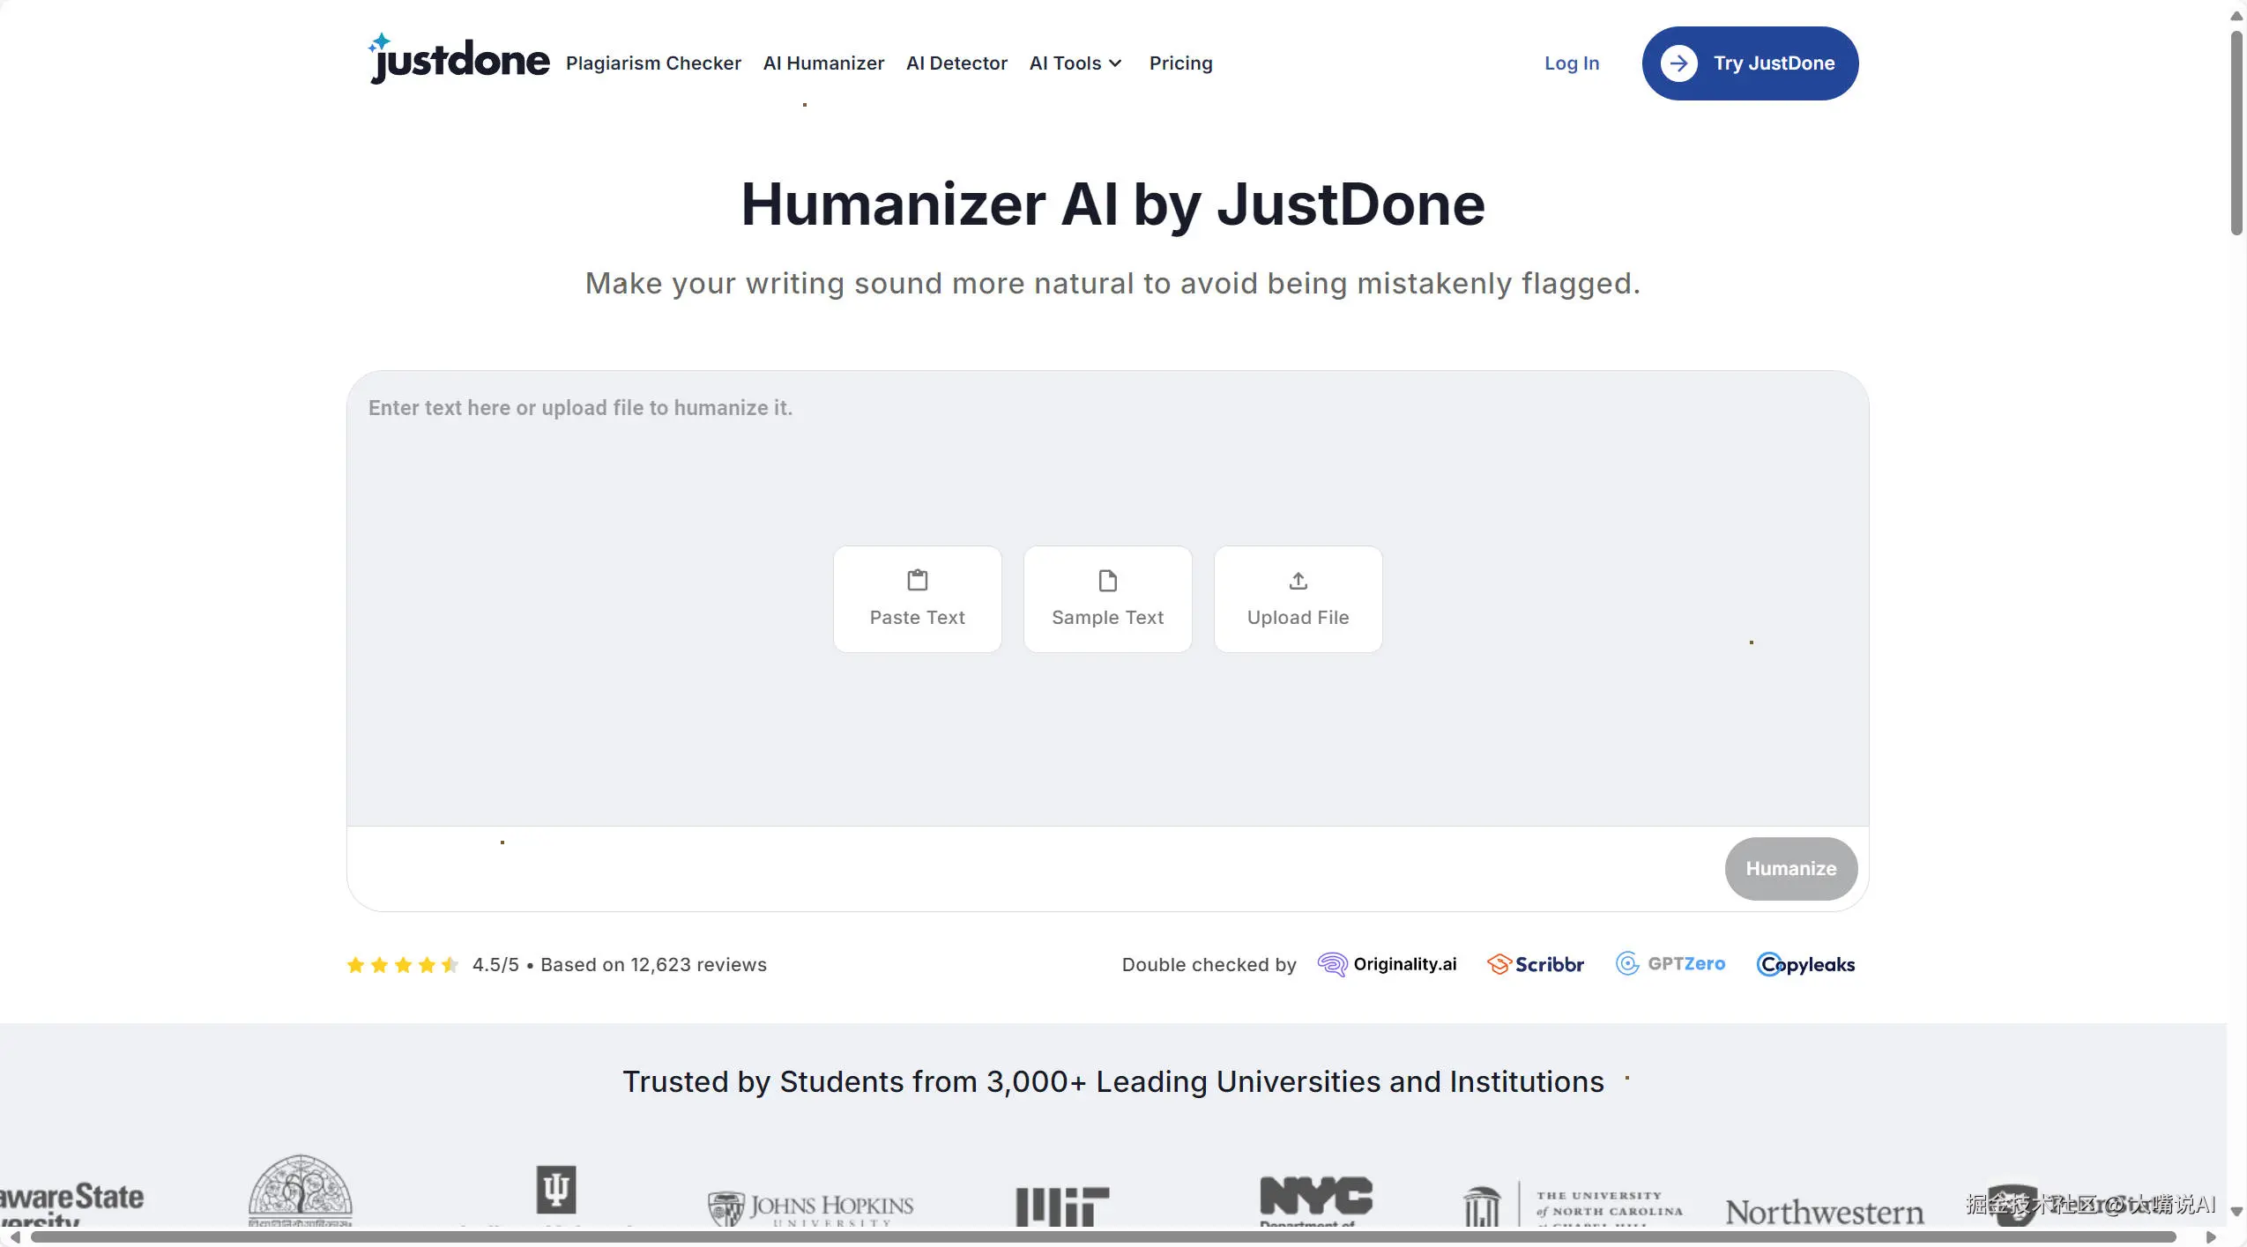
Task: Open the Pricing page
Action: pyautogui.click(x=1180, y=63)
